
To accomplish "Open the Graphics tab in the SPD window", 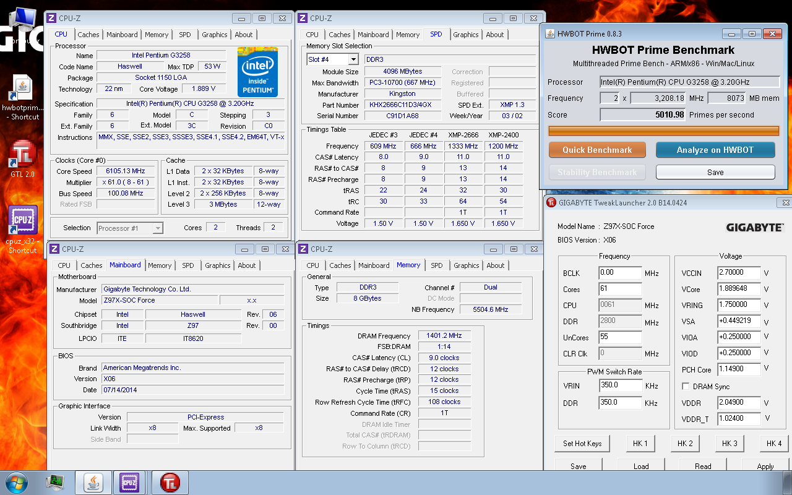I will click(466, 35).
